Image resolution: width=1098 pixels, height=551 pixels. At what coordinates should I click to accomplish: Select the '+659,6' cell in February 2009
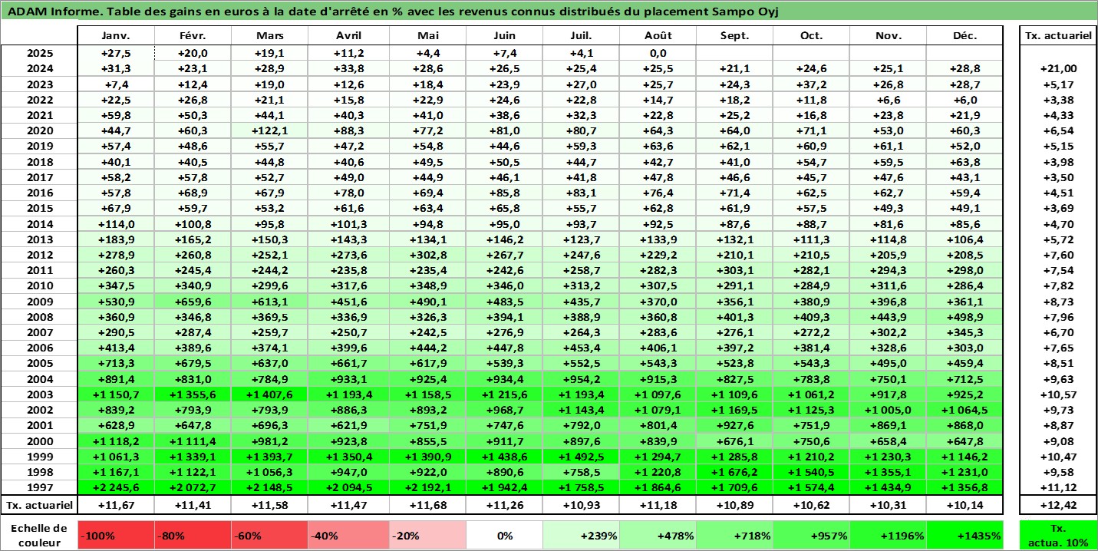click(193, 302)
